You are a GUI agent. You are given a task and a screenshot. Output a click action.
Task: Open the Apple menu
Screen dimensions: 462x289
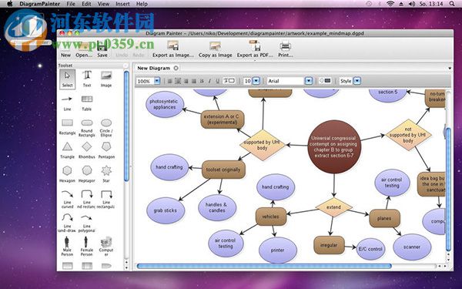[10, 4]
